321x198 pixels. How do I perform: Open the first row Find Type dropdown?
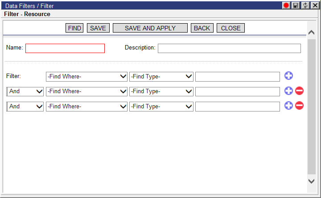pos(161,77)
